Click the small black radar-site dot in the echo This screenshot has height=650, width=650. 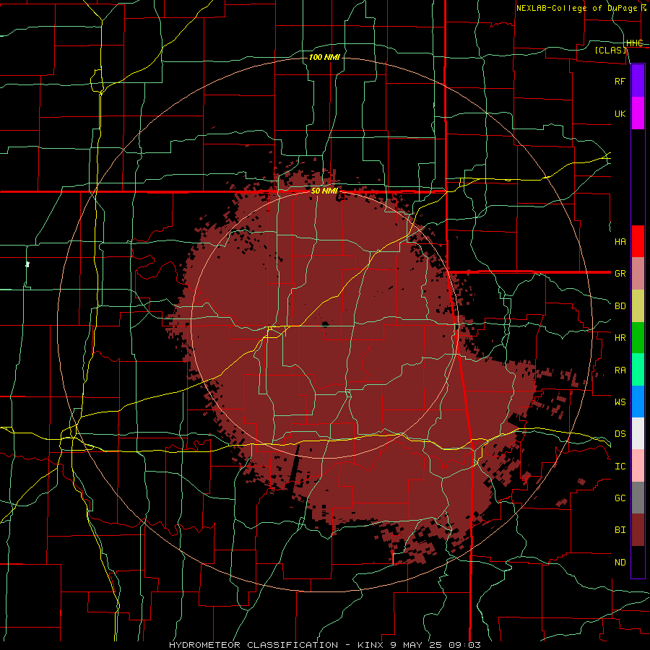click(x=325, y=324)
